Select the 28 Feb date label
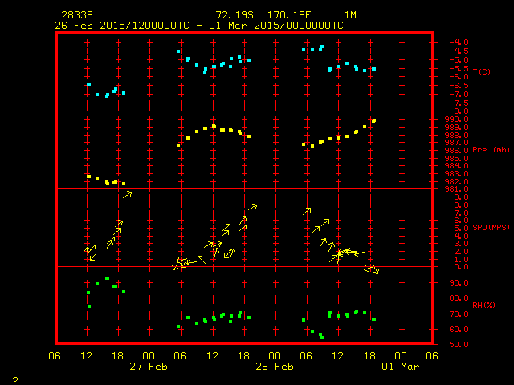Screen dimensions: 514x385 point(274,366)
